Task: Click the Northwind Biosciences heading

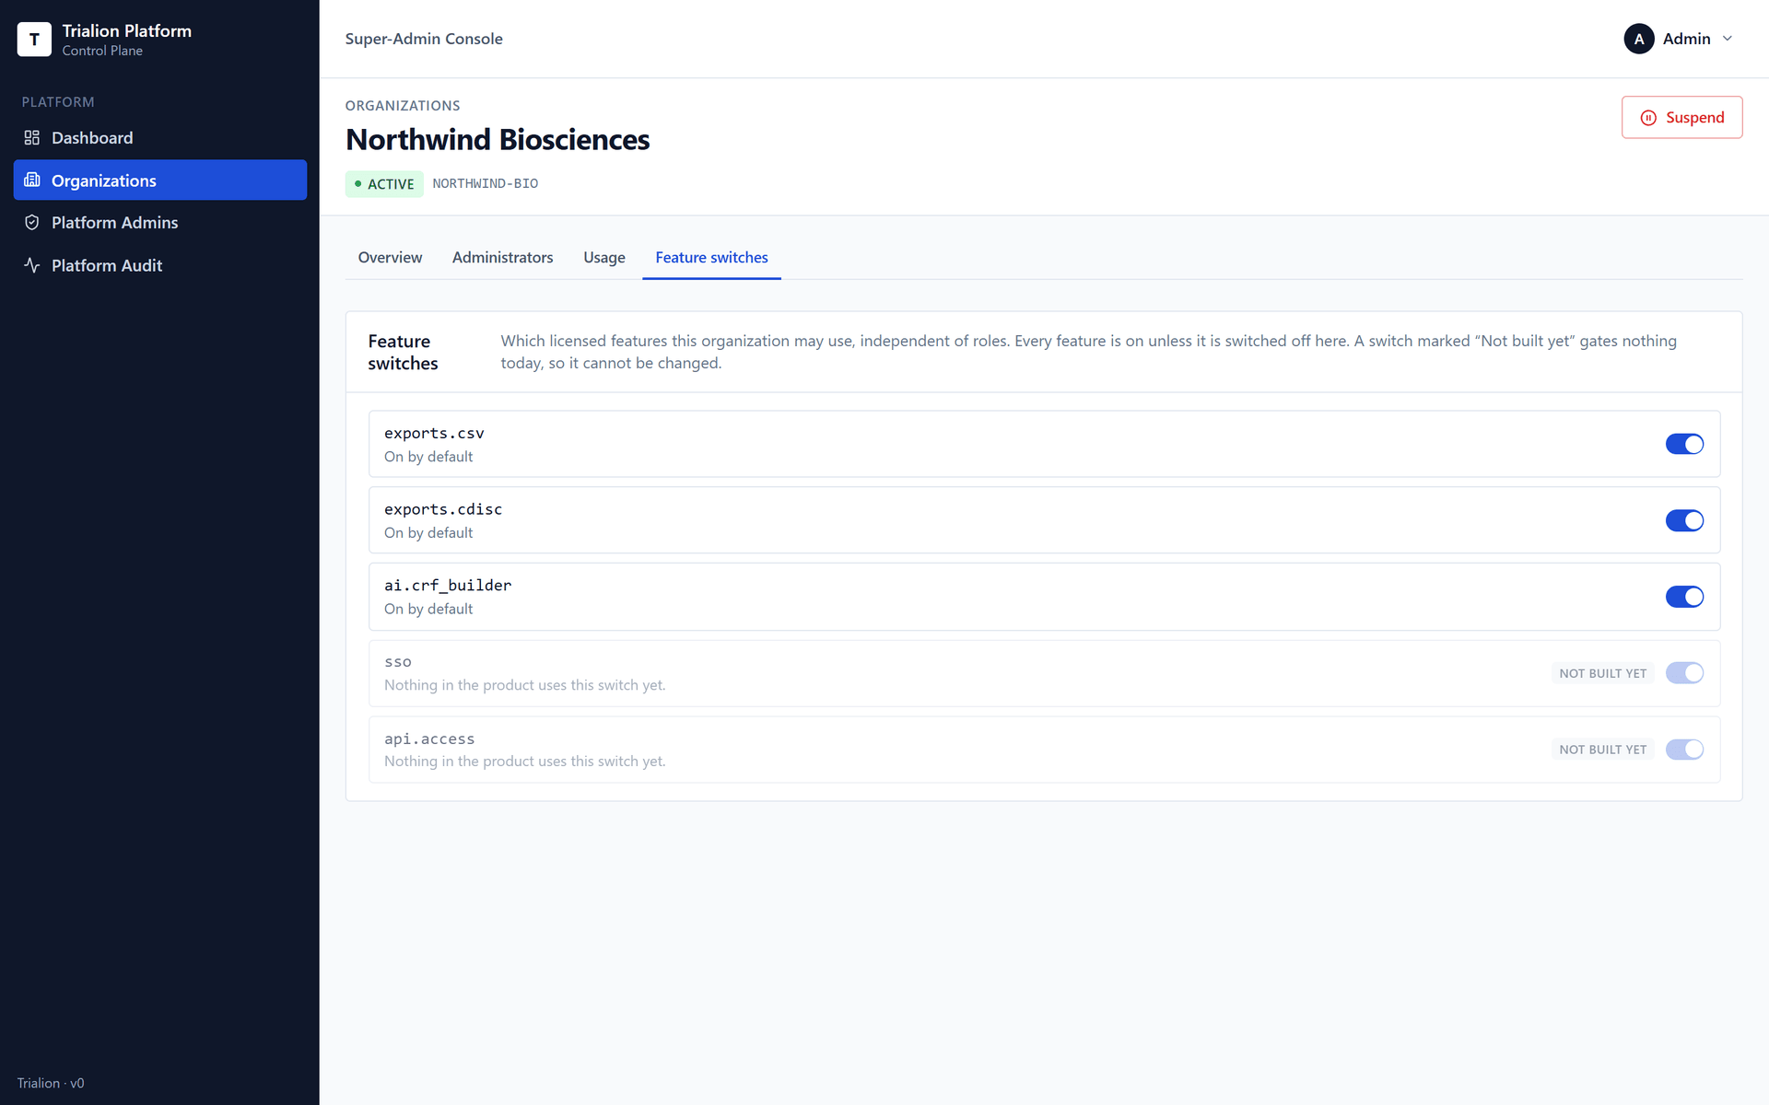Action: [498, 140]
